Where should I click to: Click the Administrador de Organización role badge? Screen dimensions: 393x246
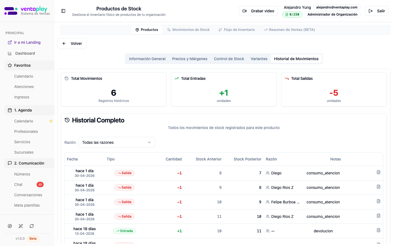point(332,14)
